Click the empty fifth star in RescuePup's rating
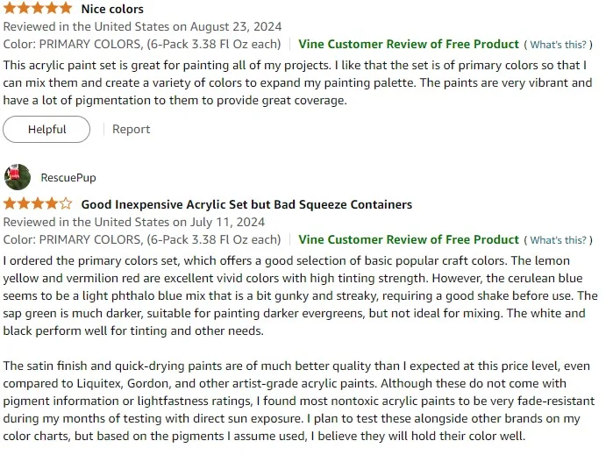This screenshot has width=613, height=462. (67, 204)
